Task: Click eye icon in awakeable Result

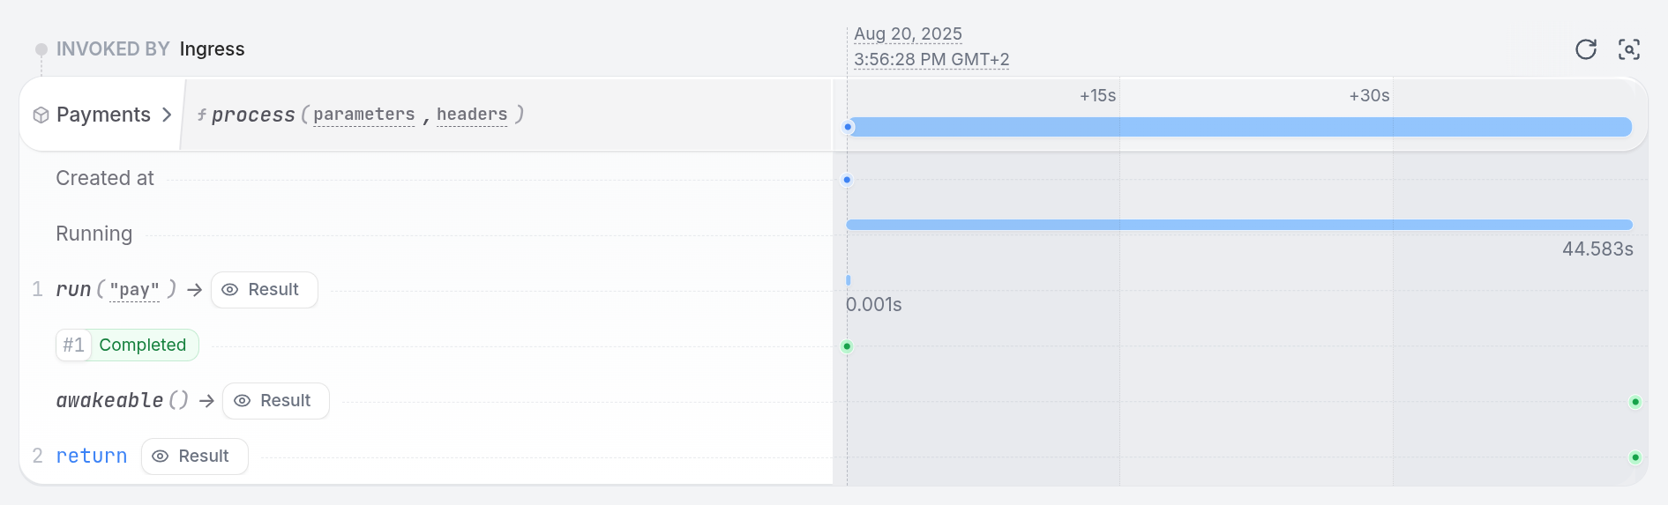Action: (x=242, y=401)
